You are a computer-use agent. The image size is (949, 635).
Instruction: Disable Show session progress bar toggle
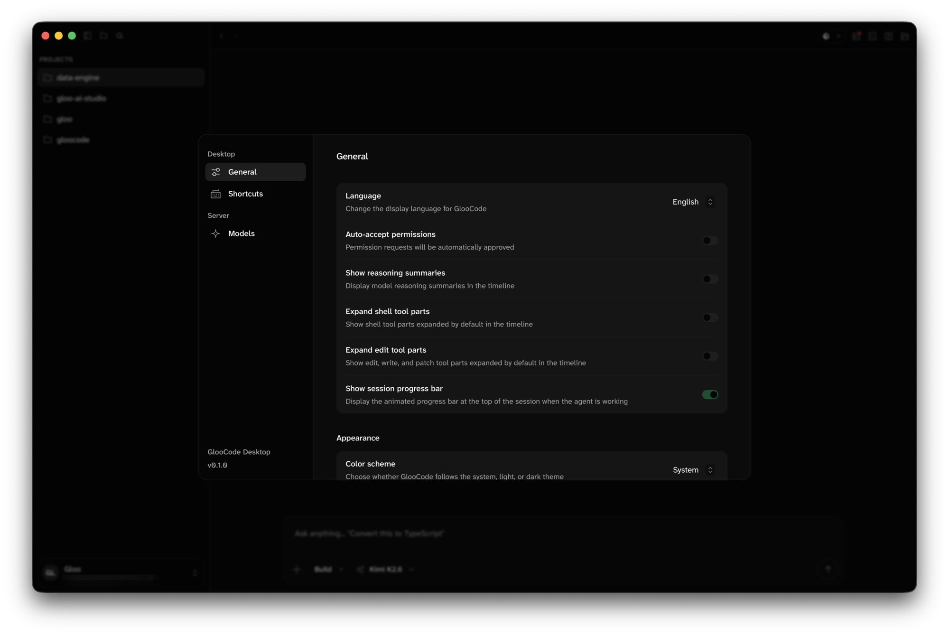pos(710,394)
